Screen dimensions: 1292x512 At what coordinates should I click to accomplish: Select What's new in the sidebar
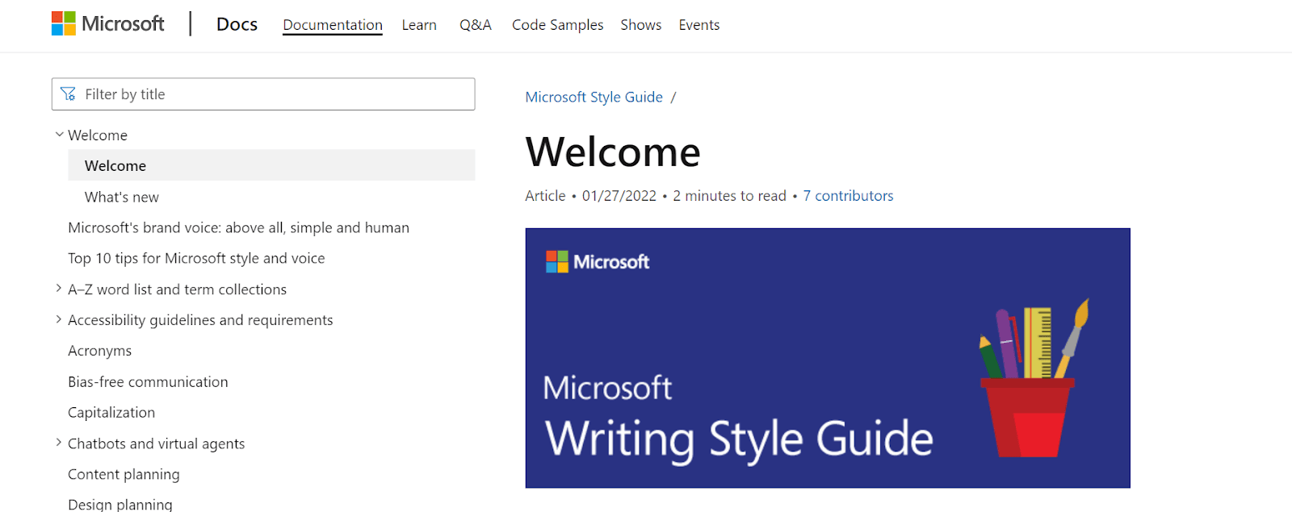click(x=122, y=197)
